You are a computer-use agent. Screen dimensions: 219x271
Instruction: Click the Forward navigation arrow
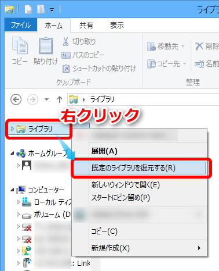[x=32, y=99]
